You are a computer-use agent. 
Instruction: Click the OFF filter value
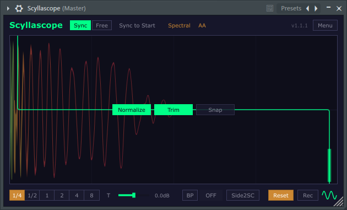(x=210, y=195)
